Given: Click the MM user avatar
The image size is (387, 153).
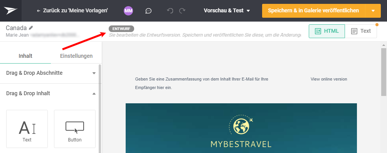Looking at the screenshot, I should 128,11.
